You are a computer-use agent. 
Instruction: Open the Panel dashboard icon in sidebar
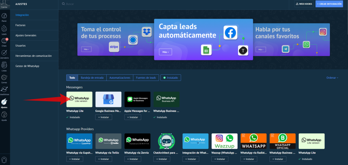tap(4, 17)
